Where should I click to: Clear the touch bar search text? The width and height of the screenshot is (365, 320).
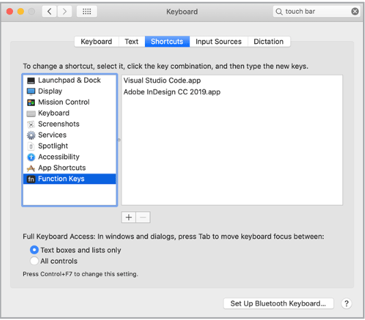pos(355,11)
